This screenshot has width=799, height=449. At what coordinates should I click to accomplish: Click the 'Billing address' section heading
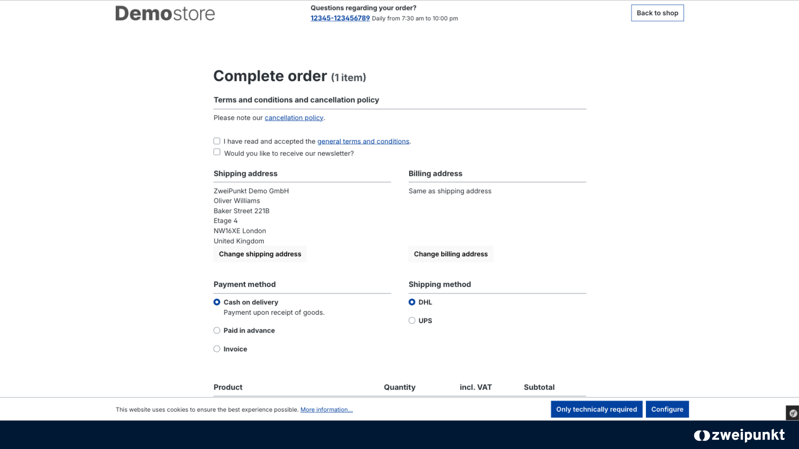(435, 174)
